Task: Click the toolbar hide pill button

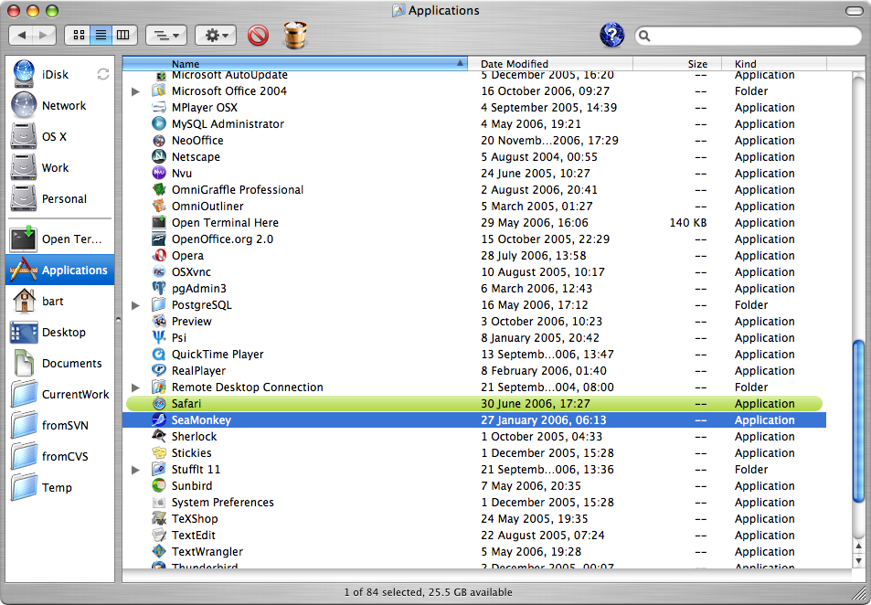Action: click(x=854, y=11)
